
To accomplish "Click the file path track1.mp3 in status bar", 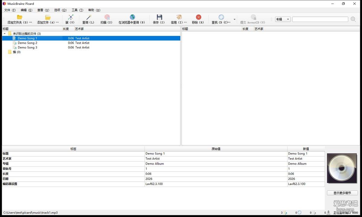I will [x=30, y=212].
